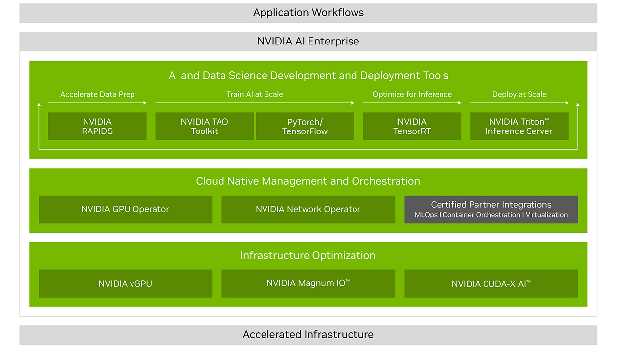Click the Infrastructure Optimization header
This screenshot has height=348, width=619.
click(x=308, y=255)
